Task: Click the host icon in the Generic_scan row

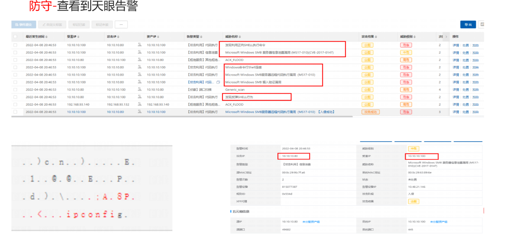Action: (x=140, y=90)
